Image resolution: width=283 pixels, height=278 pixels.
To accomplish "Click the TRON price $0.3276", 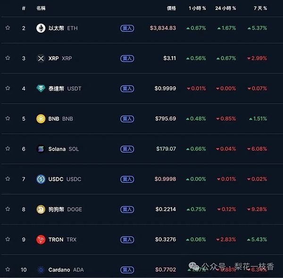I will click(166, 239).
